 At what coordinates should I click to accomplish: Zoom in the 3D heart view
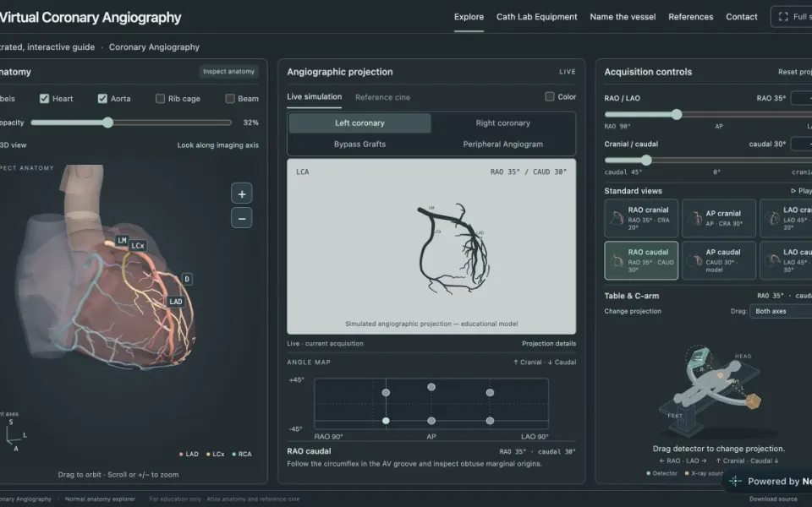click(x=241, y=194)
